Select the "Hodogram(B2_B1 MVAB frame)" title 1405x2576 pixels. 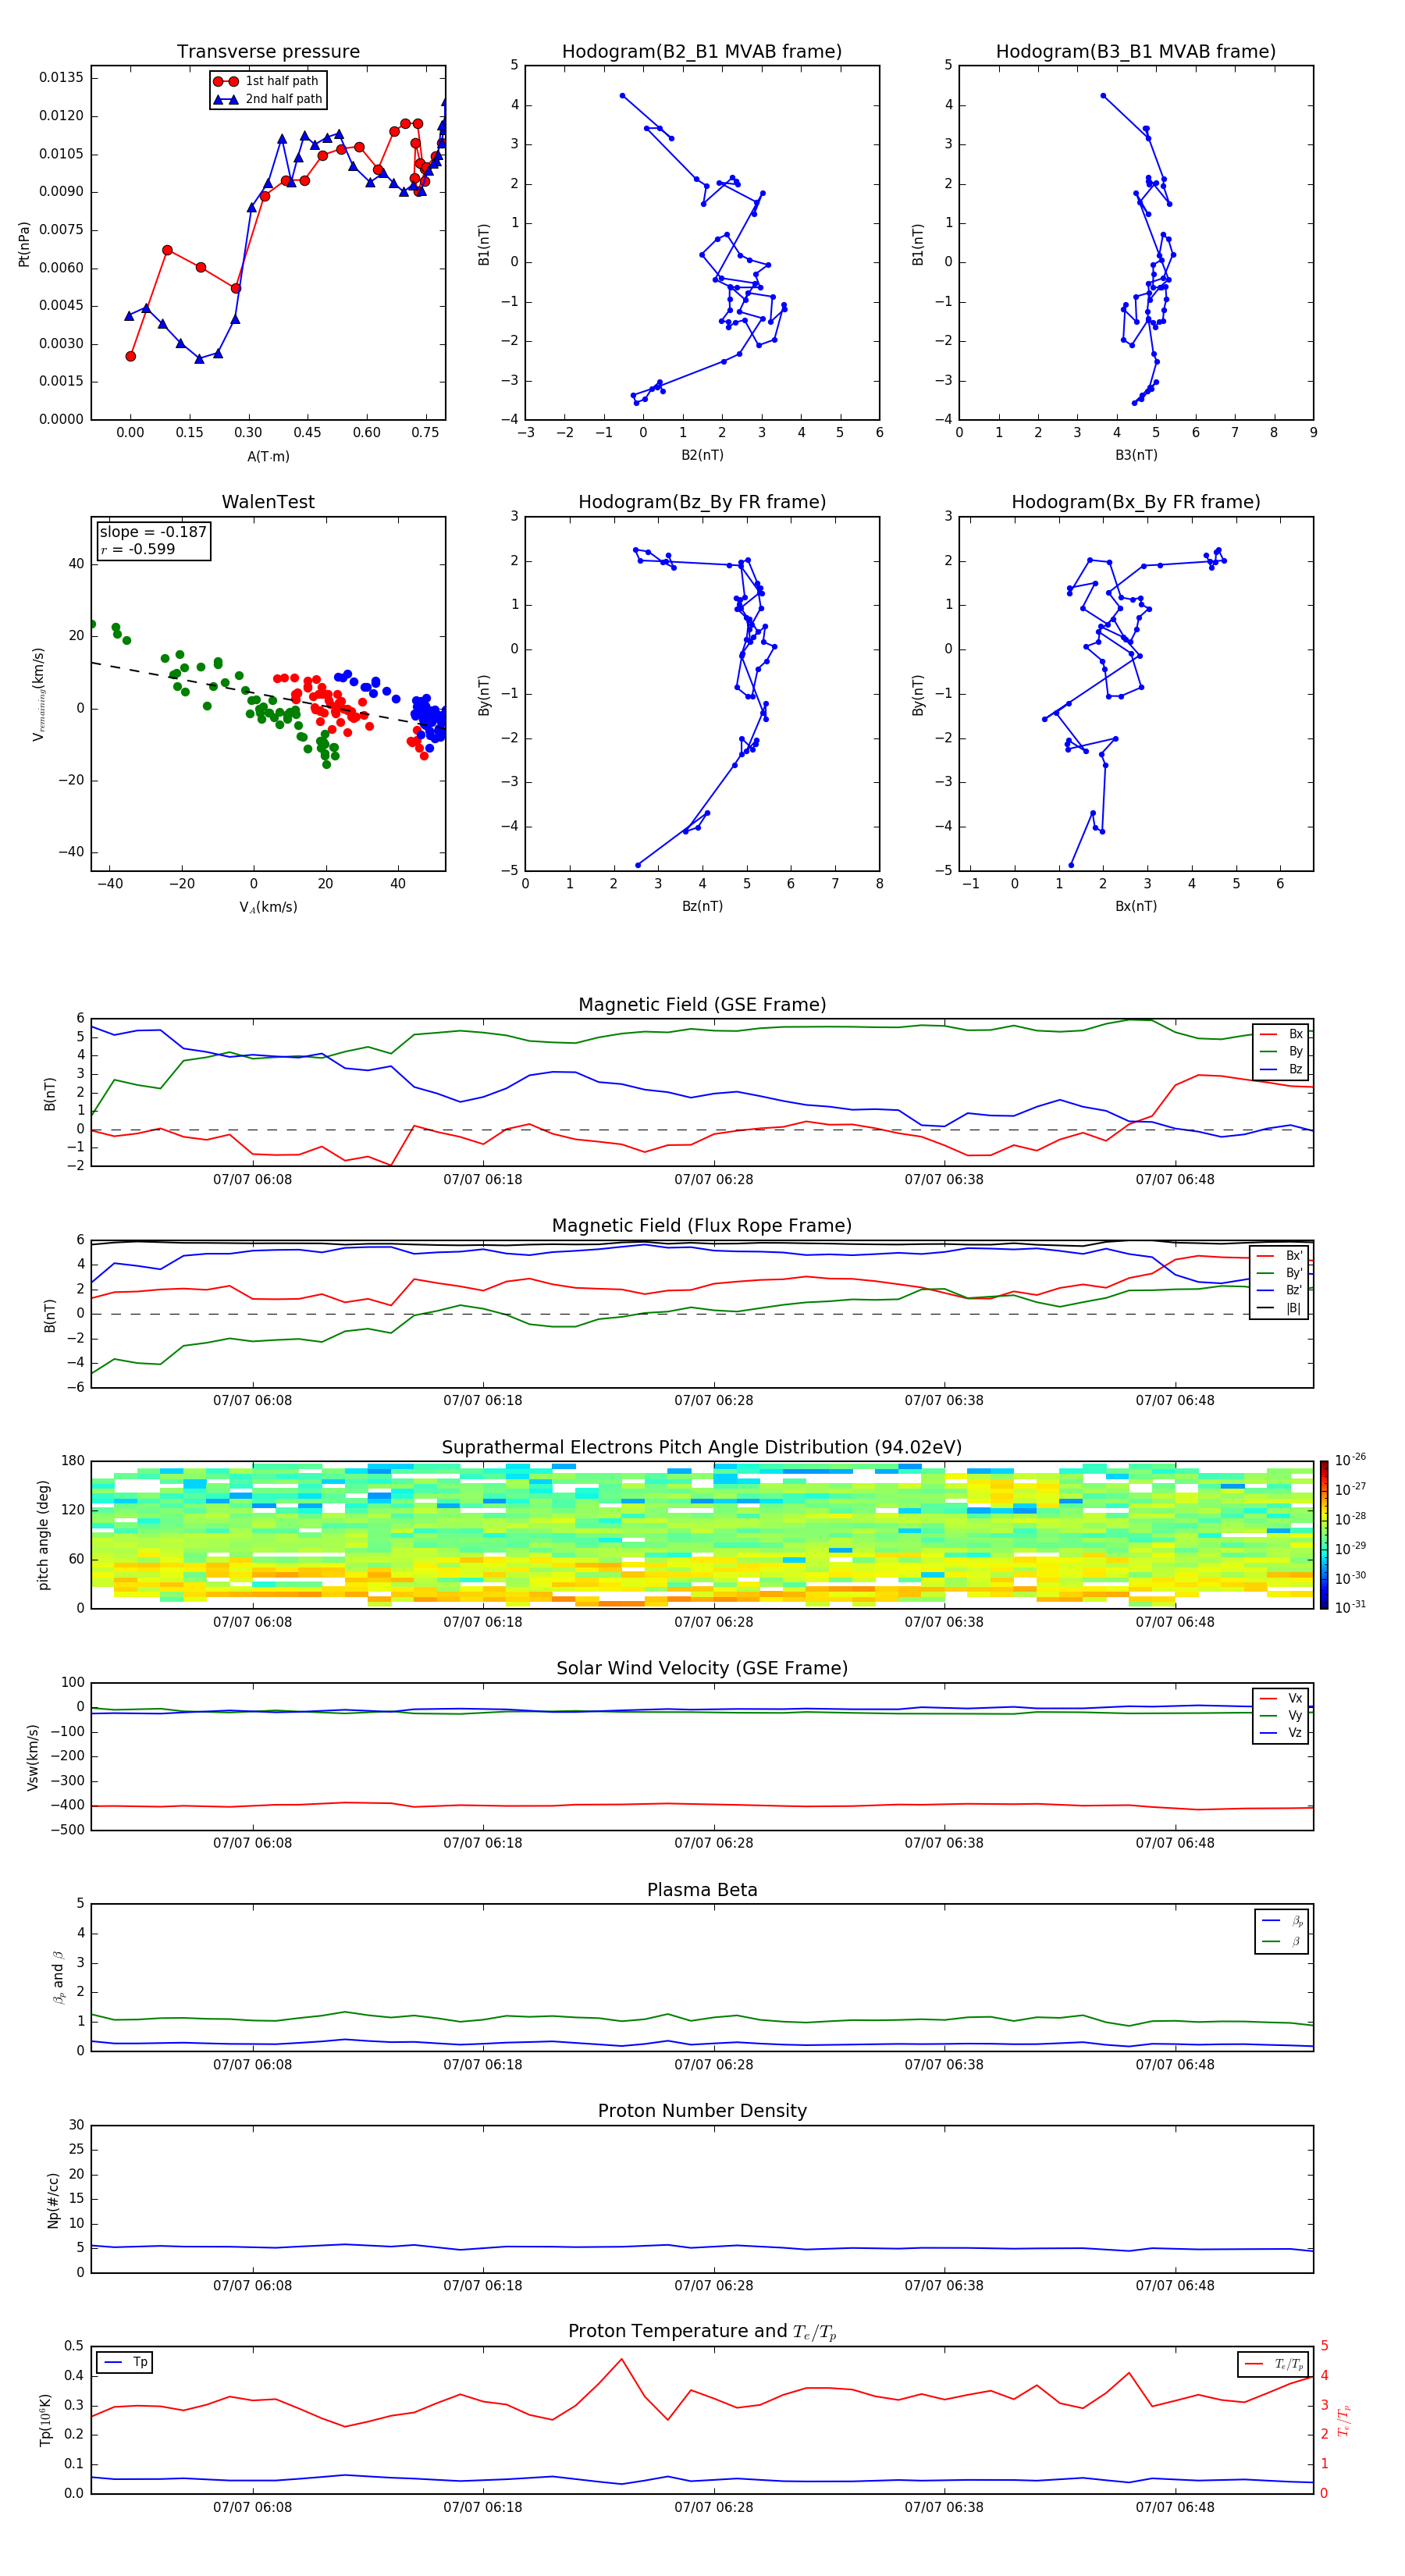pos(702,52)
